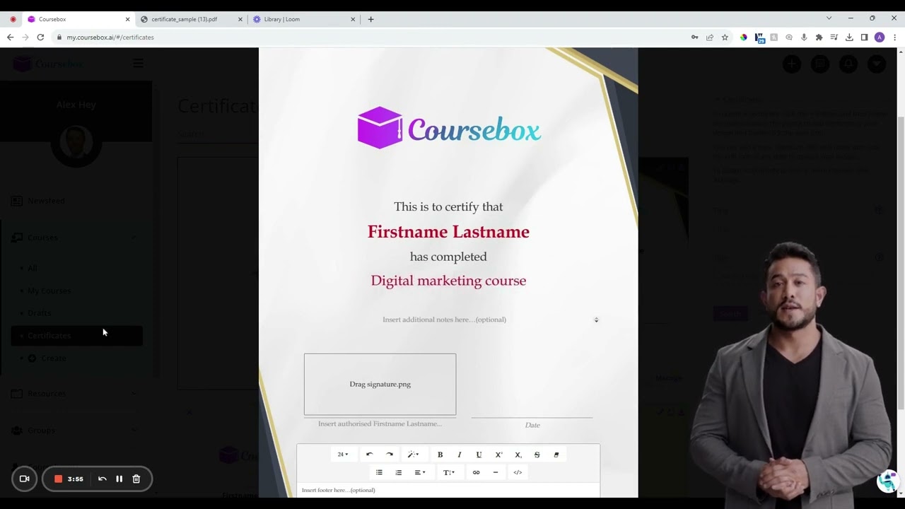Open the magic wand style dropdown
Screen dimensions: 905x509
click(x=414, y=455)
